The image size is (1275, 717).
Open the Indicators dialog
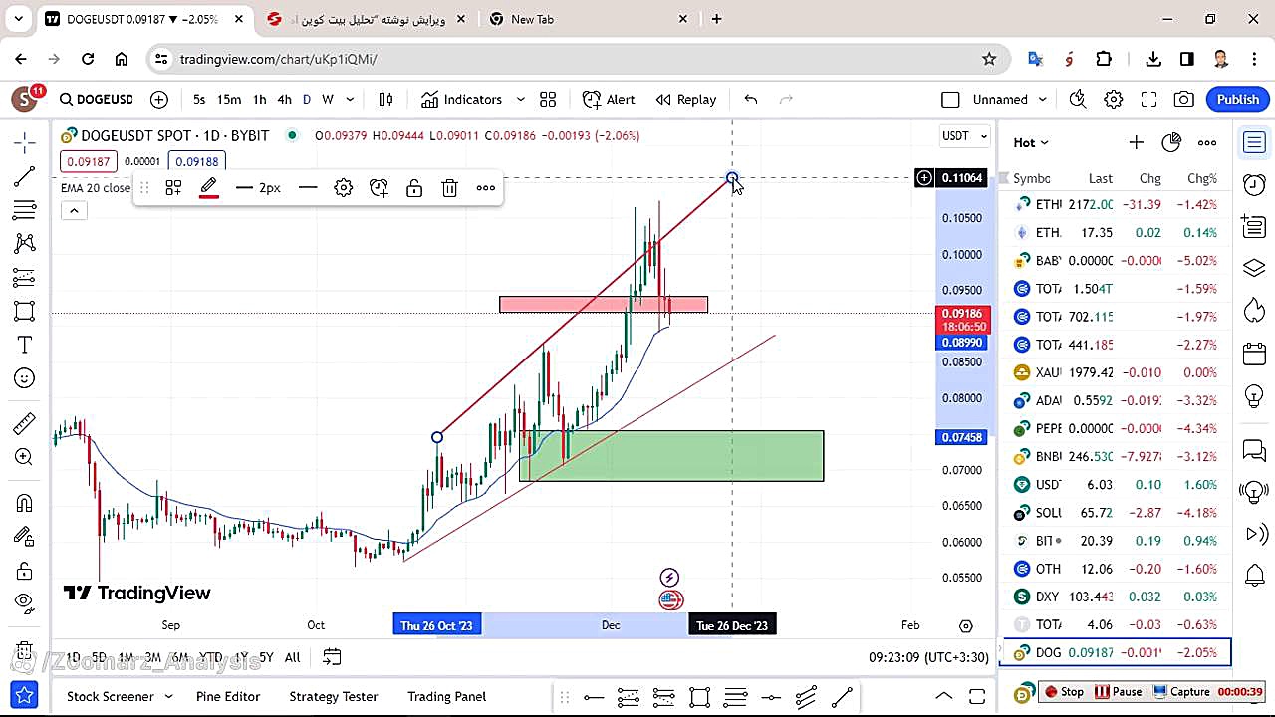[462, 99]
